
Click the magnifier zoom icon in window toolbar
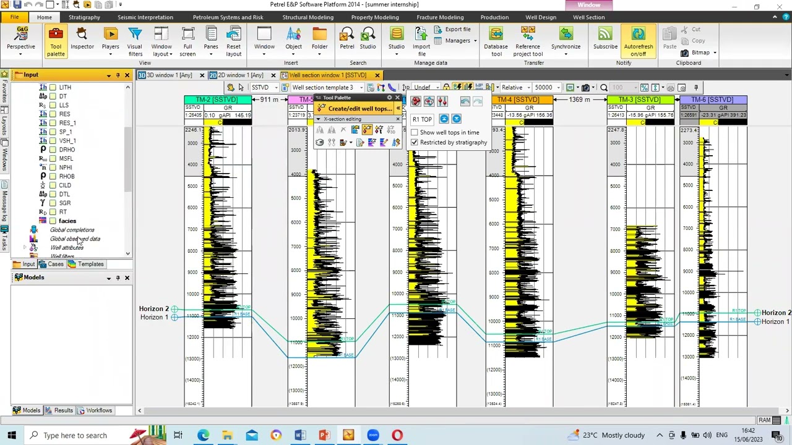point(604,88)
